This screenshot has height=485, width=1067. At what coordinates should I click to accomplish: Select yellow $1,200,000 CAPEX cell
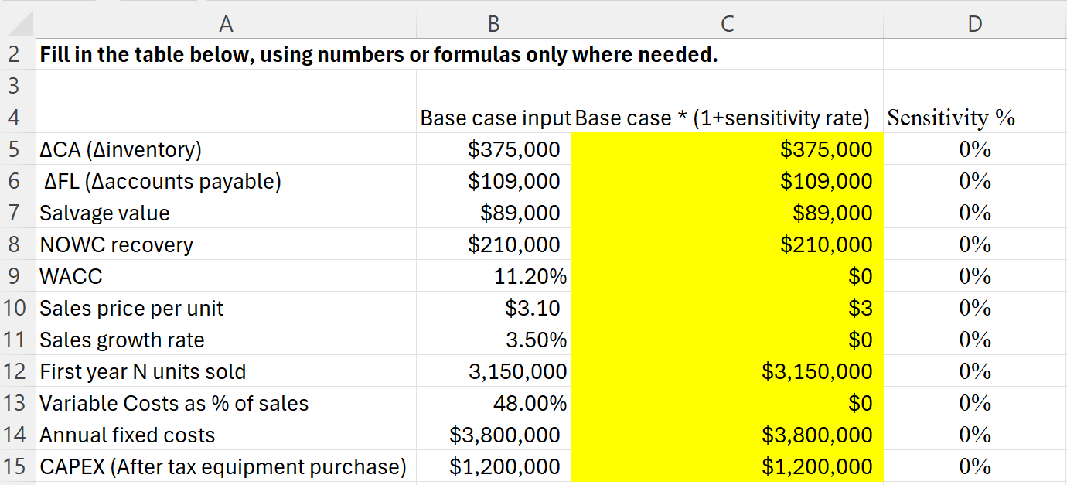[727, 466]
